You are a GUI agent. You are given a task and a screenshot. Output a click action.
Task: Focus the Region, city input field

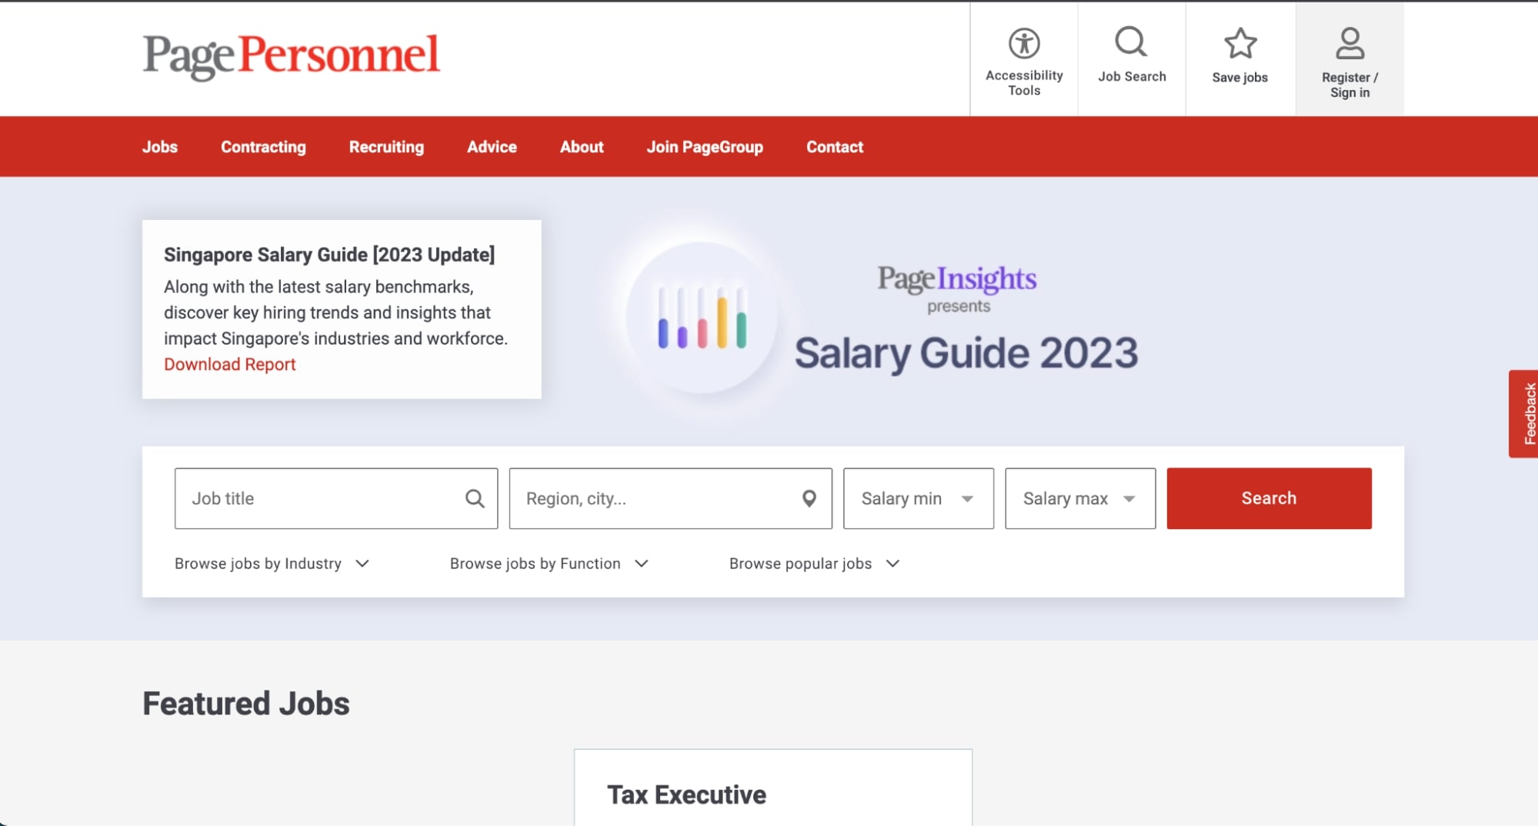tap(670, 498)
